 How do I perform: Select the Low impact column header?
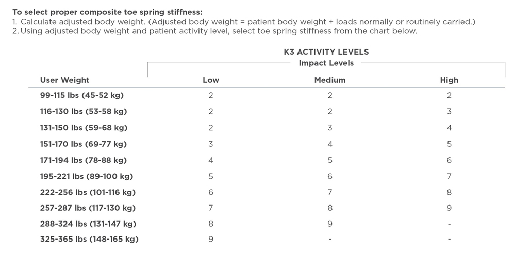pyautogui.click(x=210, y=80)
